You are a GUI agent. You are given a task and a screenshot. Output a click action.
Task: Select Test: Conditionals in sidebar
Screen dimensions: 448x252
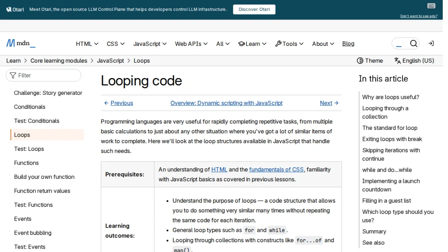pyautogui.click(x=37, y=121)
